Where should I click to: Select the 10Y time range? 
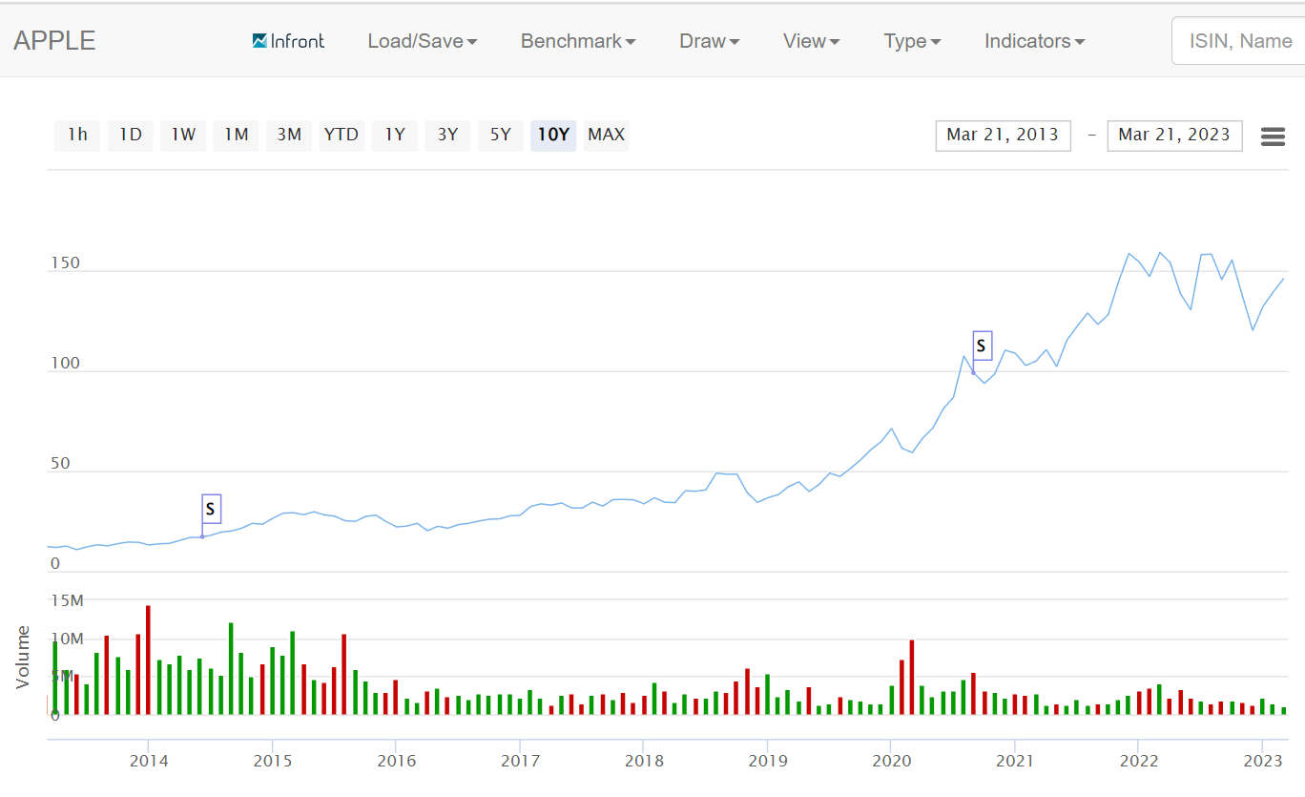(x=553, y=135)
